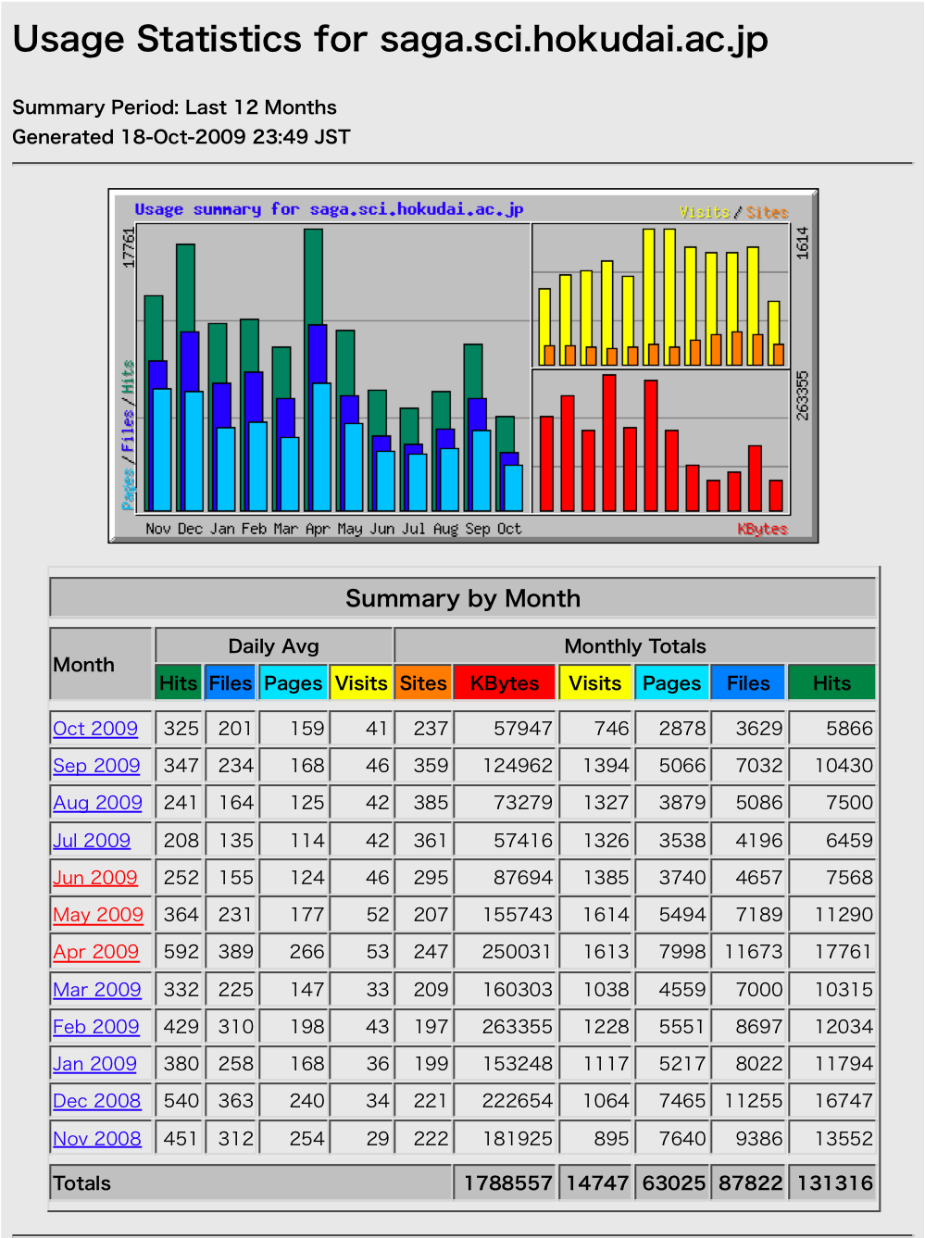
Task: Open the Dec 2008 monthly report link
Action: tap(96, 1101)
